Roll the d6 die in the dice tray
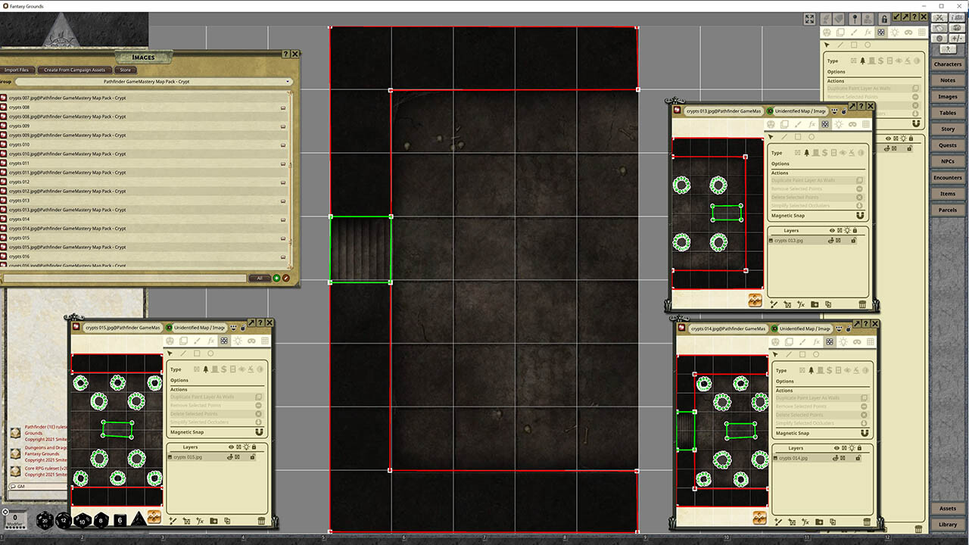Viewport: 969px width, 545px height. [120, 520]
